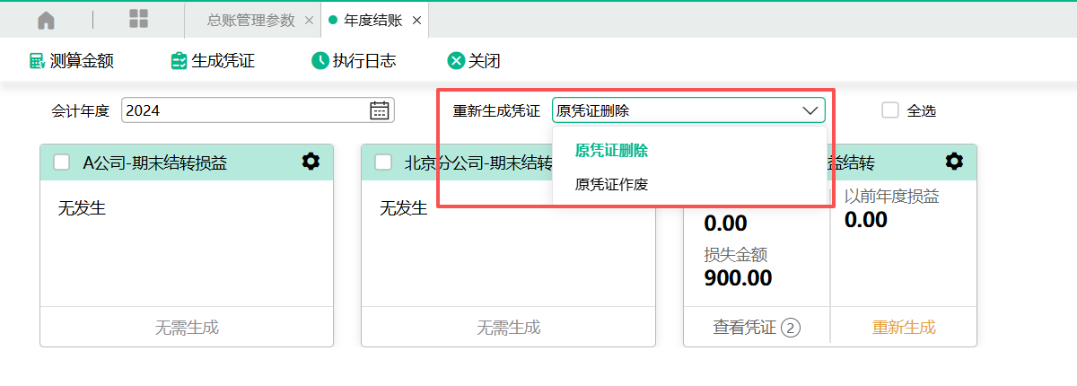Click the green X icon beside 关闭

pyautogui.click(x=456, y=61)
